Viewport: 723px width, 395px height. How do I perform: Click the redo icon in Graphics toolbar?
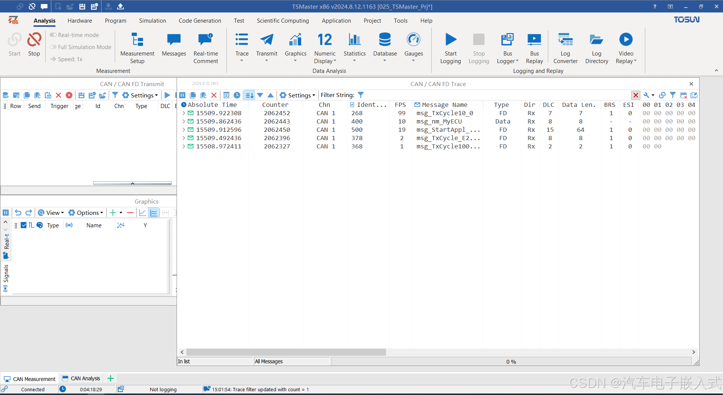click(29, 213)
